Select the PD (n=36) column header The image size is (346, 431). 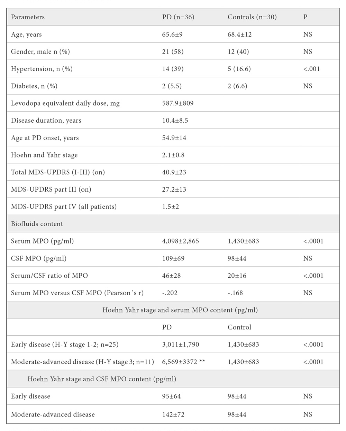pos(178,17)
